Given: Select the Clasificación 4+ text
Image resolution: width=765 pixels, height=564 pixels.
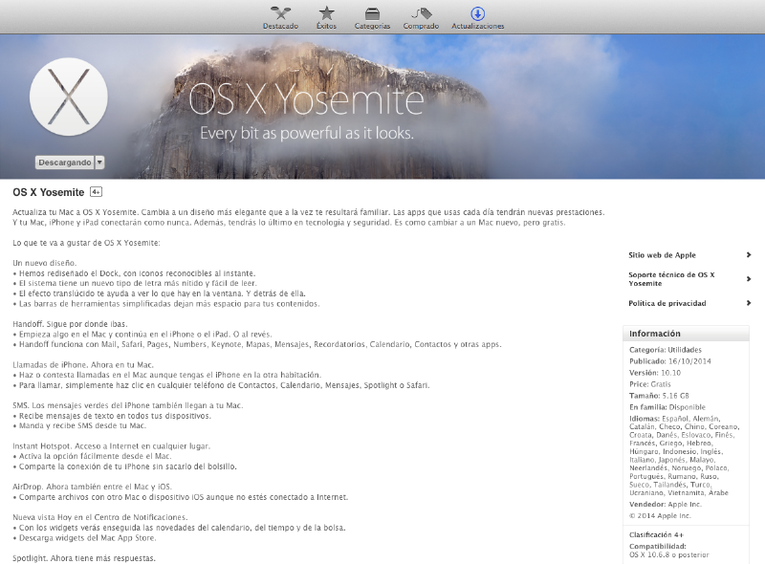Looking at the screenshot, I should click(x=656, y=534).
